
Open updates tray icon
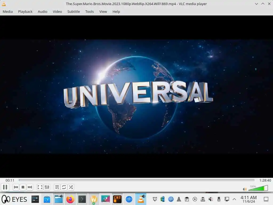click(x=203, y=199)
